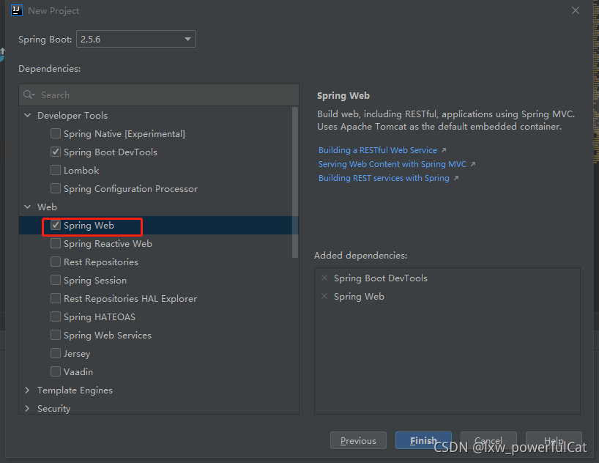Close the New Project dialog
The height and width of the screenshot is (463, 599).
point(576,10)
